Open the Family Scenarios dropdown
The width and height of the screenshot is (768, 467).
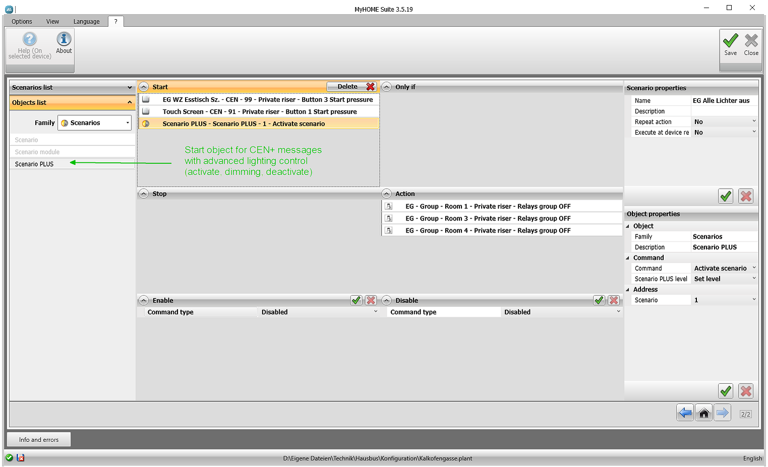pos(128,123)
